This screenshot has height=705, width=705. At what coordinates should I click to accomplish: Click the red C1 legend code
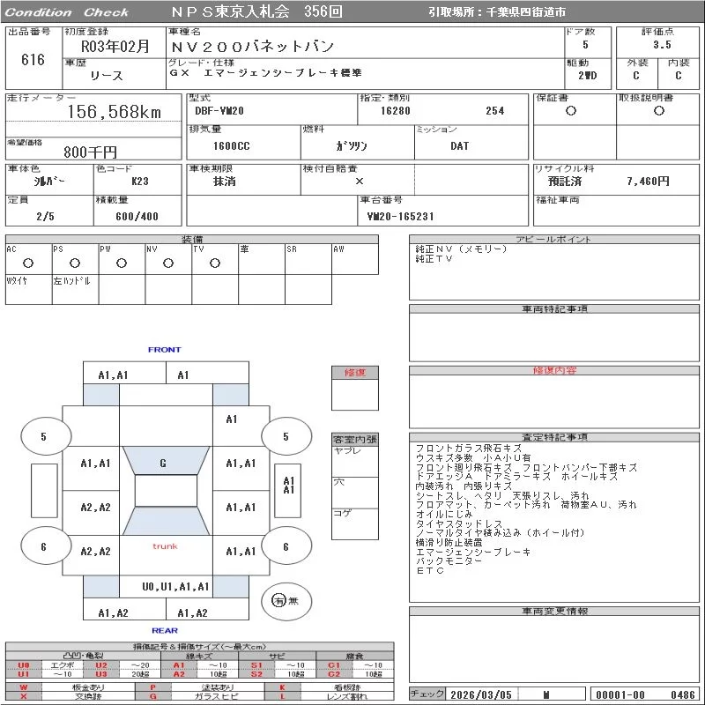[x=334, y=665]
